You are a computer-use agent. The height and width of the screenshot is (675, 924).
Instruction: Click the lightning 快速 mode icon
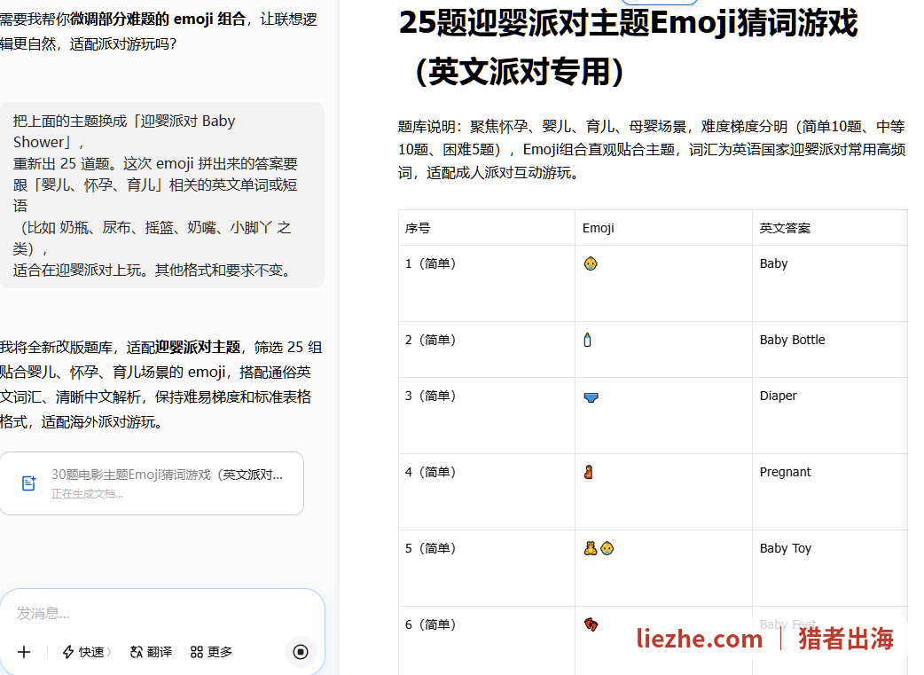point(68,652)
